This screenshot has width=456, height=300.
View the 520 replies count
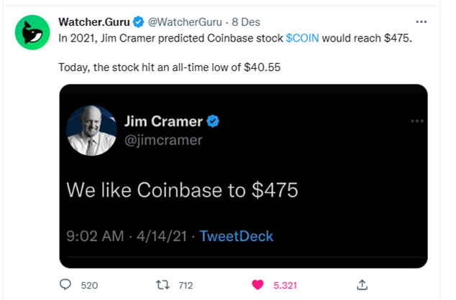coord(89,286)
